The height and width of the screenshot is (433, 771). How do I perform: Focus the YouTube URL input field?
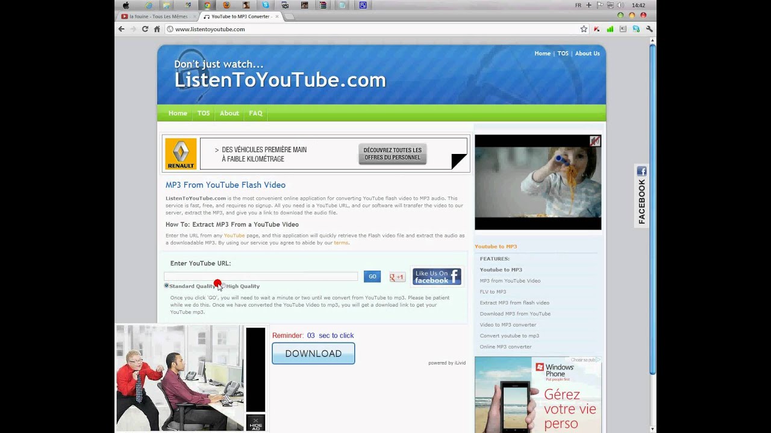point(261,277)
